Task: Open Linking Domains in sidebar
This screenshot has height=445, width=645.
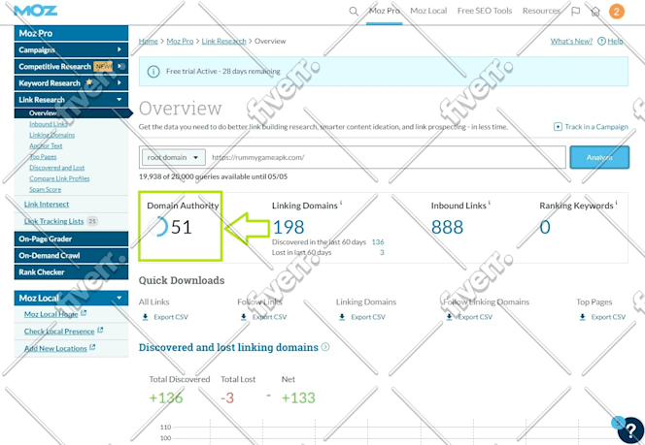Action: [51, 135]
